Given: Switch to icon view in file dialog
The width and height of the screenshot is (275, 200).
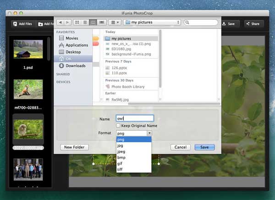Looking at the screenshot, I should pyautogui.click(x=77, y=22).
